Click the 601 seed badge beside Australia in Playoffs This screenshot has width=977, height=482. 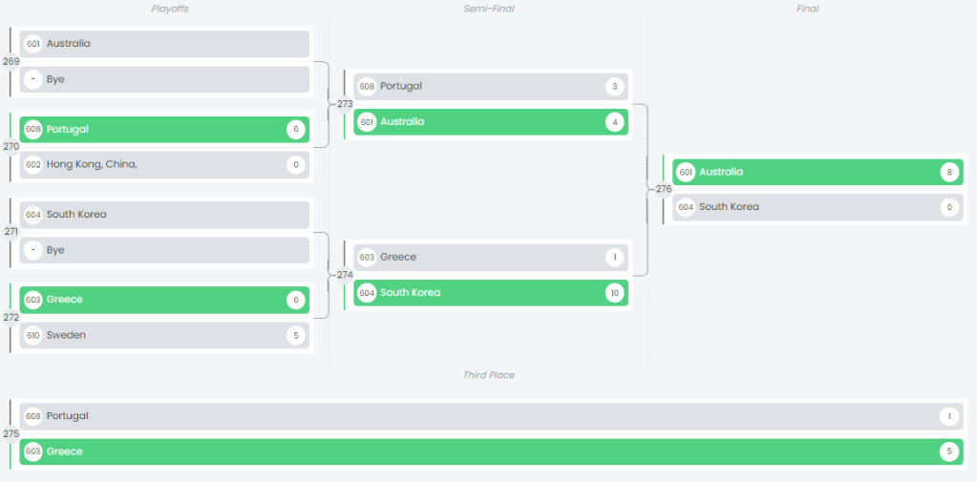[33, 44]
